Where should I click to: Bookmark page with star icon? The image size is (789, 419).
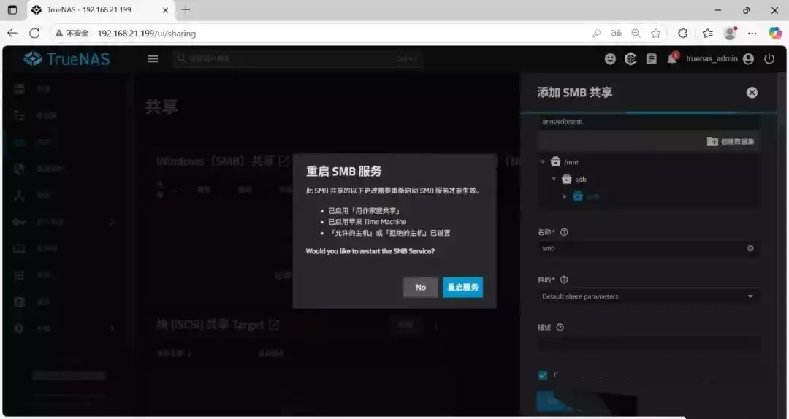point(655,33)
